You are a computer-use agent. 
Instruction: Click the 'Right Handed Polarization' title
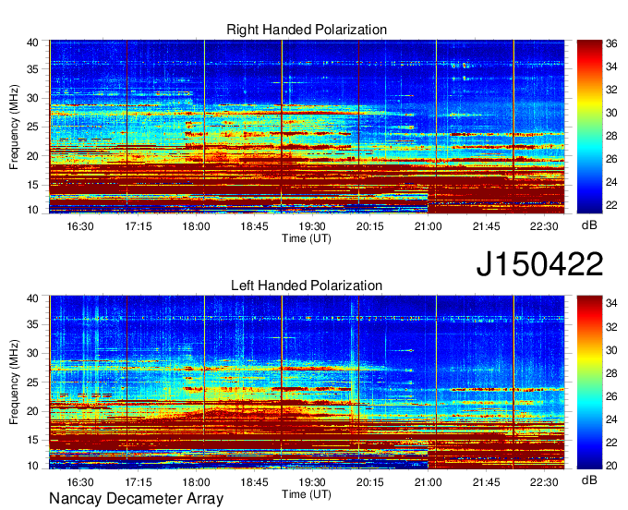click(307, 30)
